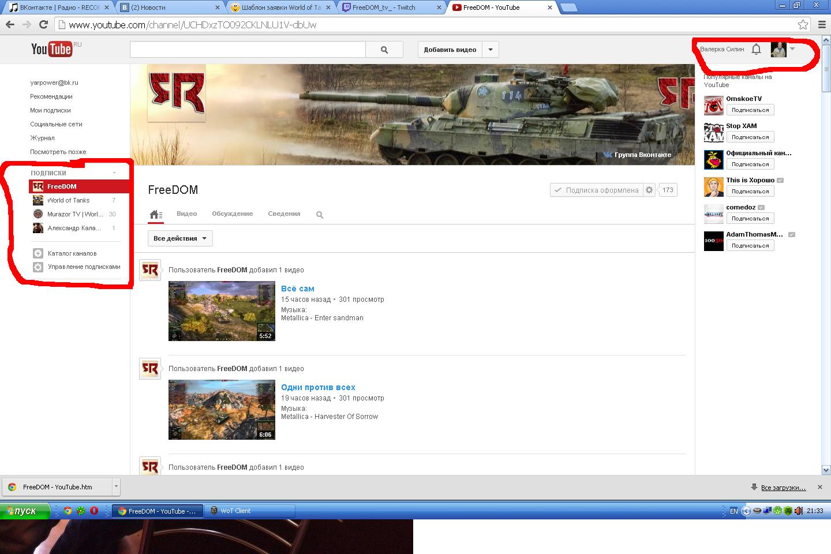The image size is (831, 554).
Task: Click the browser back arrow
Action: pyautogui.click(x=10, y=25)
